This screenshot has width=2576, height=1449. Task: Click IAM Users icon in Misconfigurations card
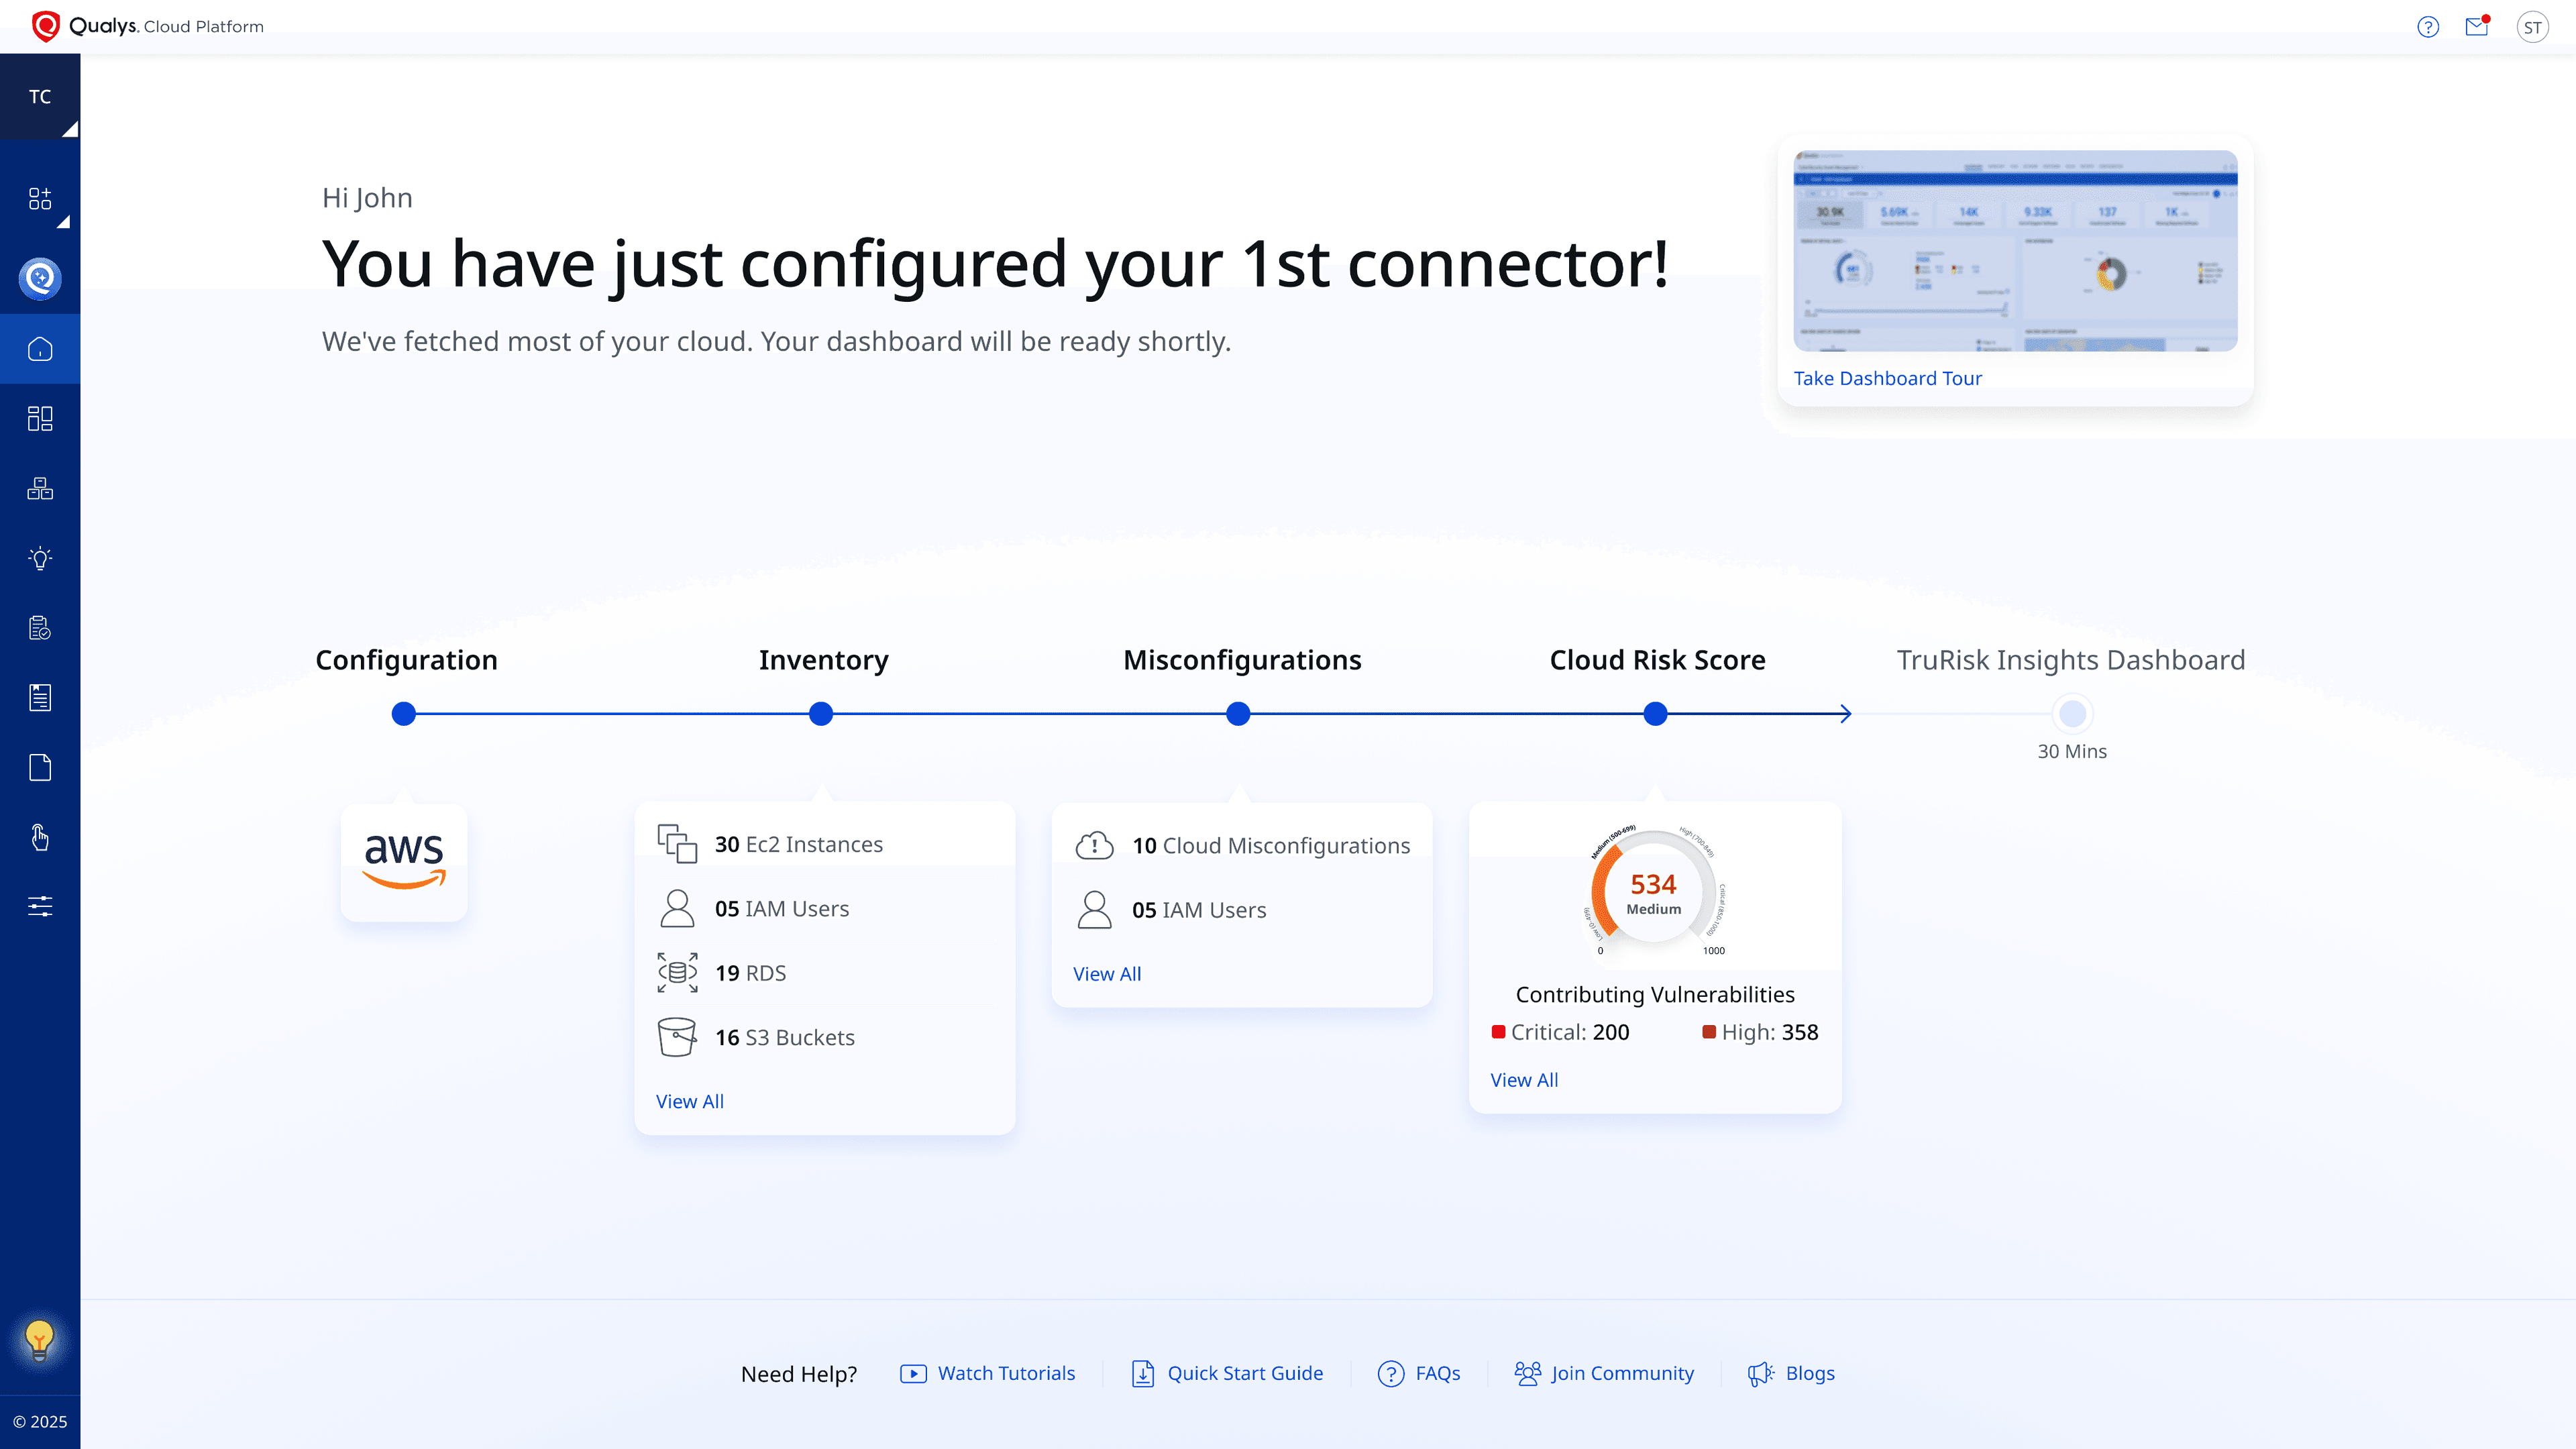point(1094,910)
